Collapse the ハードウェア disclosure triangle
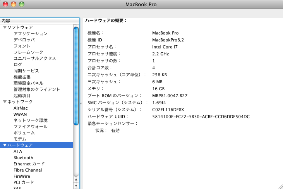The height and width of the screenshot is (189, 283). (x=5, y=145)
